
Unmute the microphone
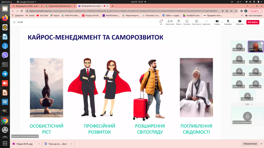click(228, 22)
